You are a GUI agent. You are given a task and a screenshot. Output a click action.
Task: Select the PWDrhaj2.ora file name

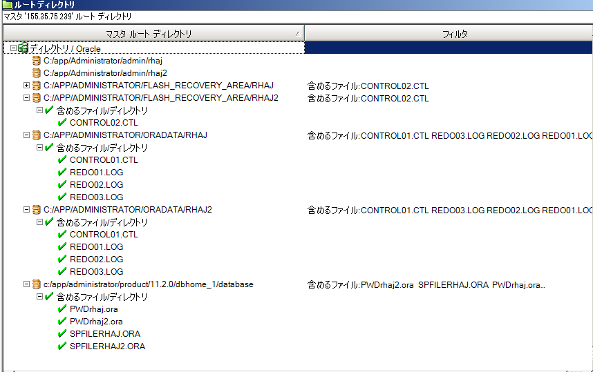(96, 322)
